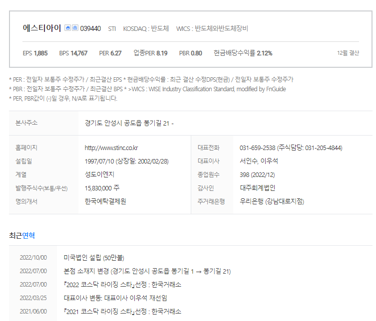Click the 최근연혁 section heading

pyautogui.click(x=22, y=236)
